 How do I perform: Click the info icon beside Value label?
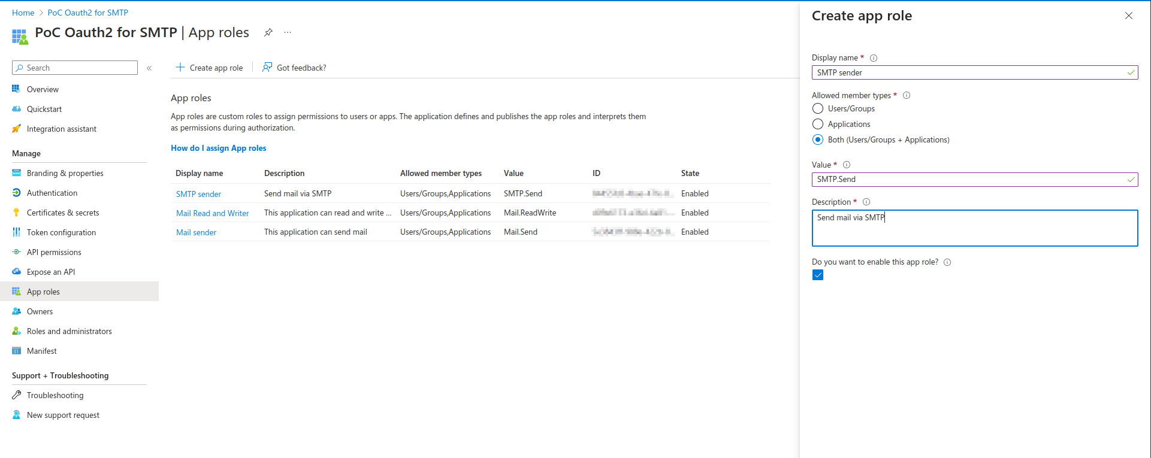click(847, 165)
